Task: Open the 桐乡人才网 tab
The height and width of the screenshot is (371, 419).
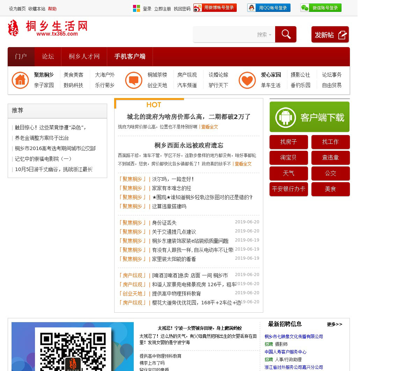Action: [84, 57]
